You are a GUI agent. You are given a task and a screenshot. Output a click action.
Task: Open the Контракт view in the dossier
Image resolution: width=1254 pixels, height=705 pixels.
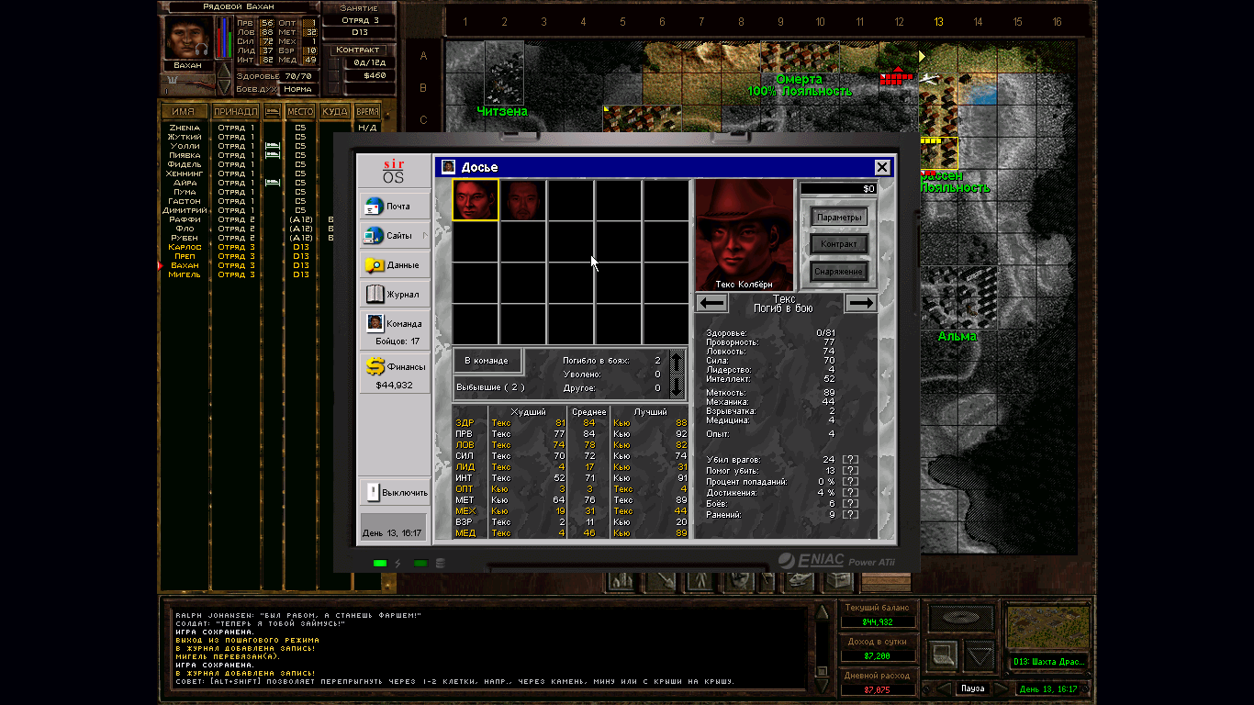pyautogui.click(x=839, y=244)
